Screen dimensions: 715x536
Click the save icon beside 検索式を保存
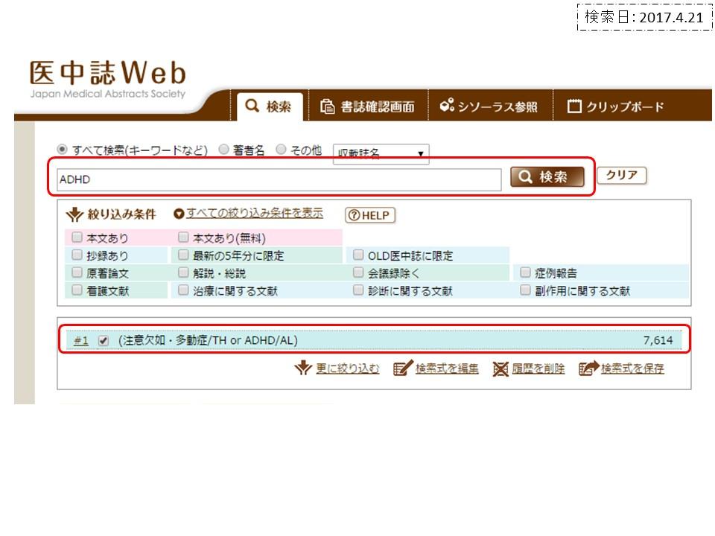(x=588, y=367)
